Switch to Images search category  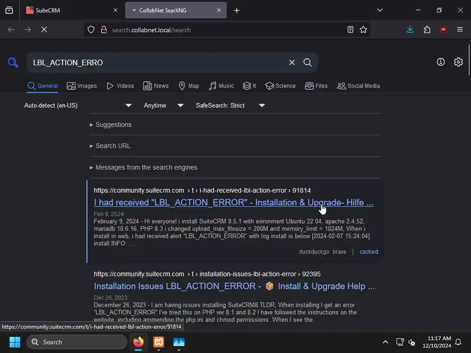(82, 86)
